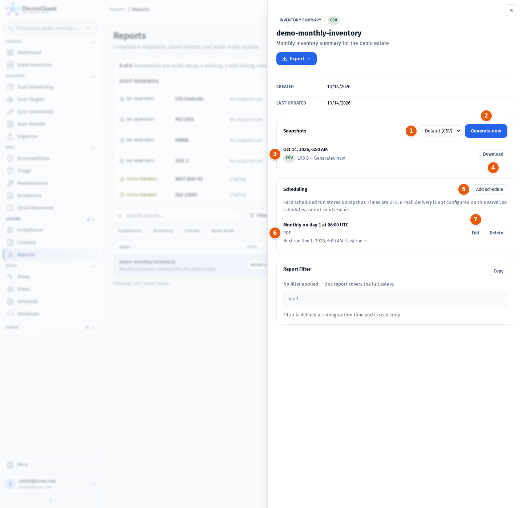Select the Compliance filter tab in Reports

tap(130, 231)
